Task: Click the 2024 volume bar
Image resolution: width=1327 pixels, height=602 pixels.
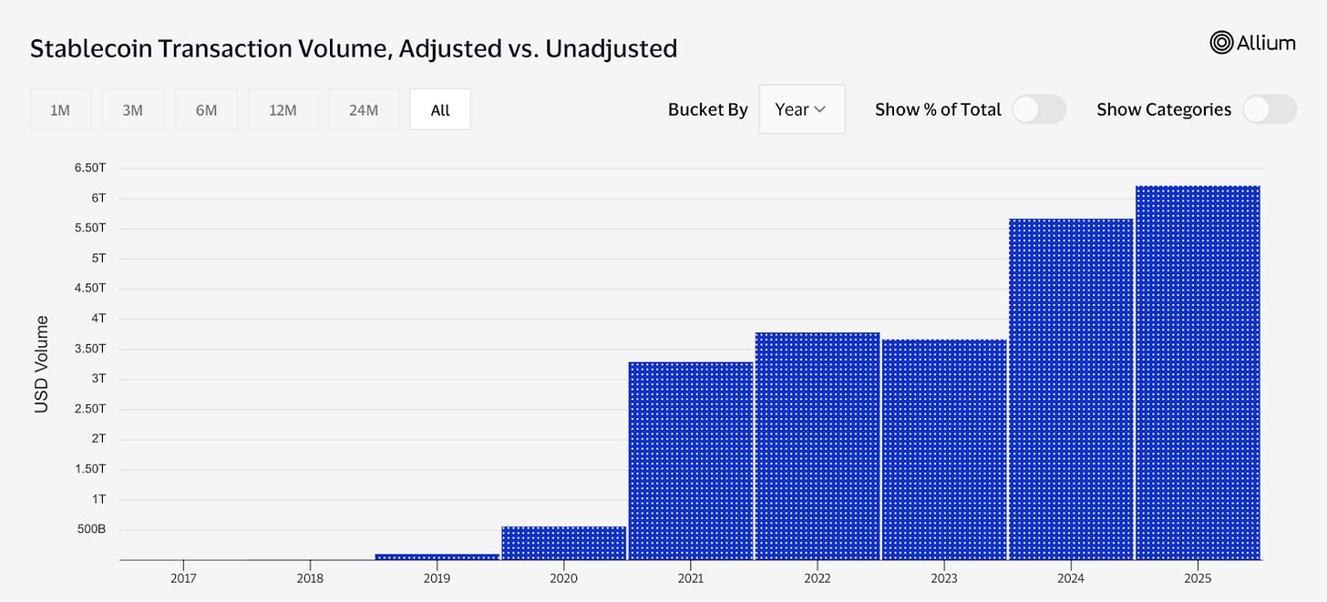Action: coord(1071,389)
